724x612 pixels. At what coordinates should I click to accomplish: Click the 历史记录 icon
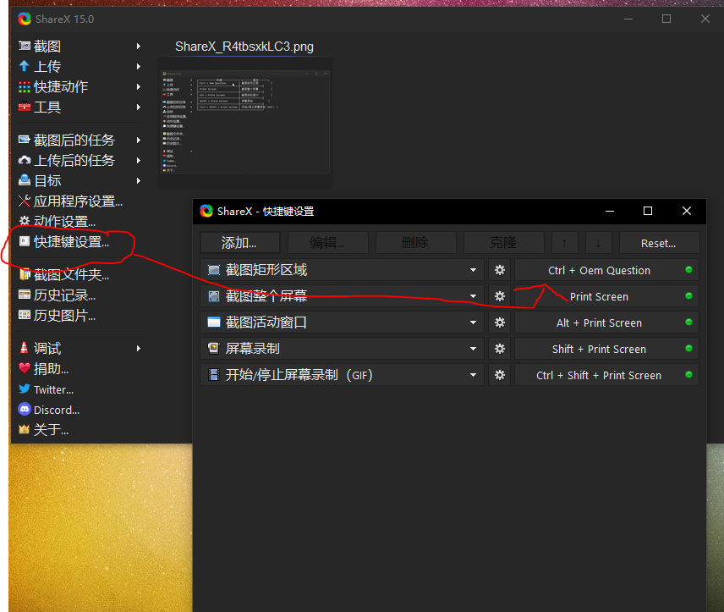tap(24, 295)
